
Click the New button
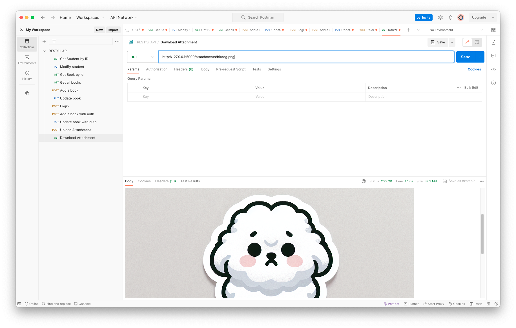click(99, 30)
